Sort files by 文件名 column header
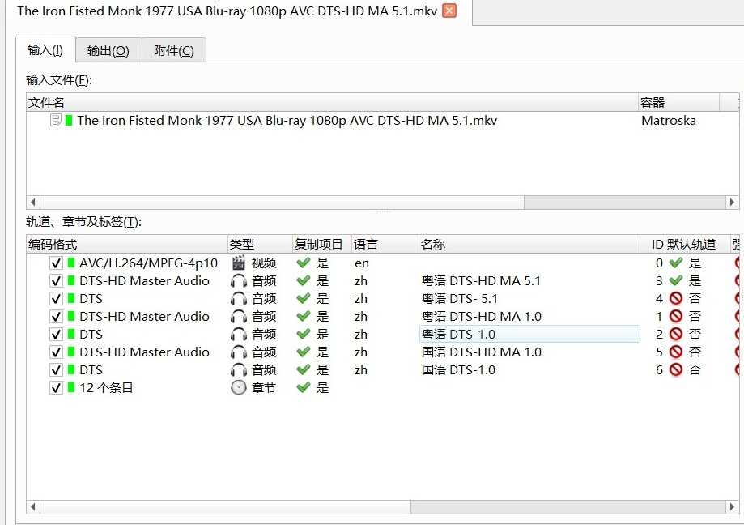The height and width of the screenshot is (525, 744). coord(332,103)
